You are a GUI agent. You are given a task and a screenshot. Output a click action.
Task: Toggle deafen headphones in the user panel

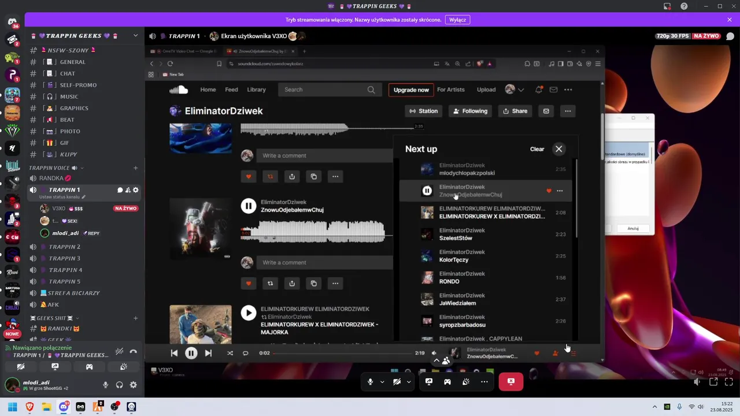[120, 385]
